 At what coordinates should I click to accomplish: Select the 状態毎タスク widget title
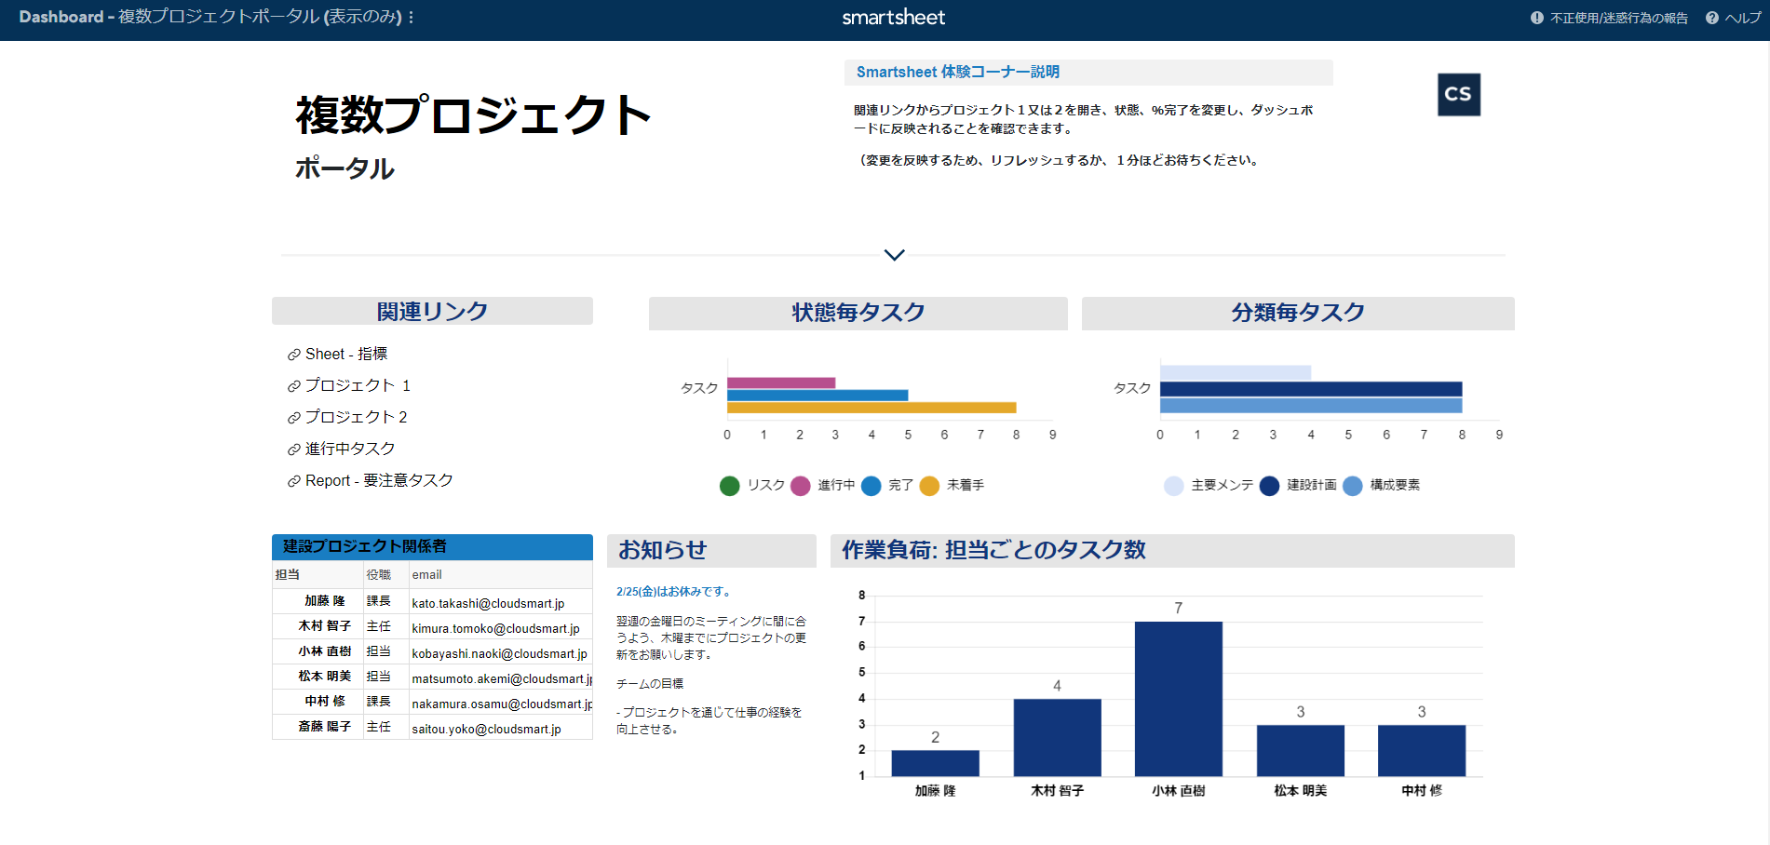pyautogui.click(x=858, y=314)
